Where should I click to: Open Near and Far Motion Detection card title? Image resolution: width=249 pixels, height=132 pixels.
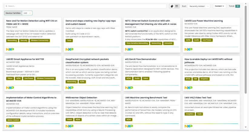(32, 22)
